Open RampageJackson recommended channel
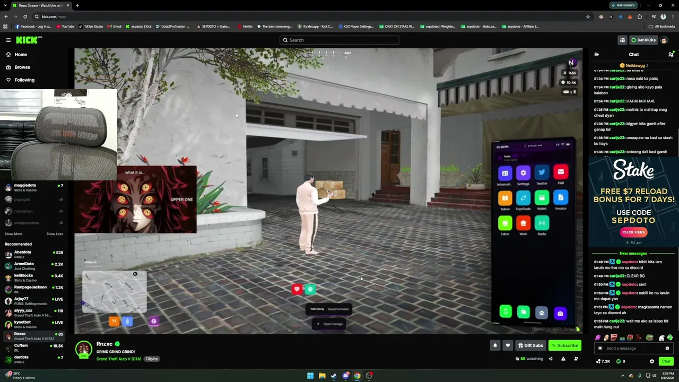Screen dimensions: 679x382 (34, 289)
